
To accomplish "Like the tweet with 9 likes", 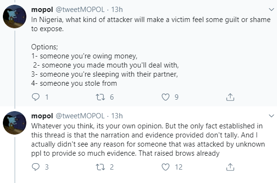I will pyautogui.click(x=165, y=97).
